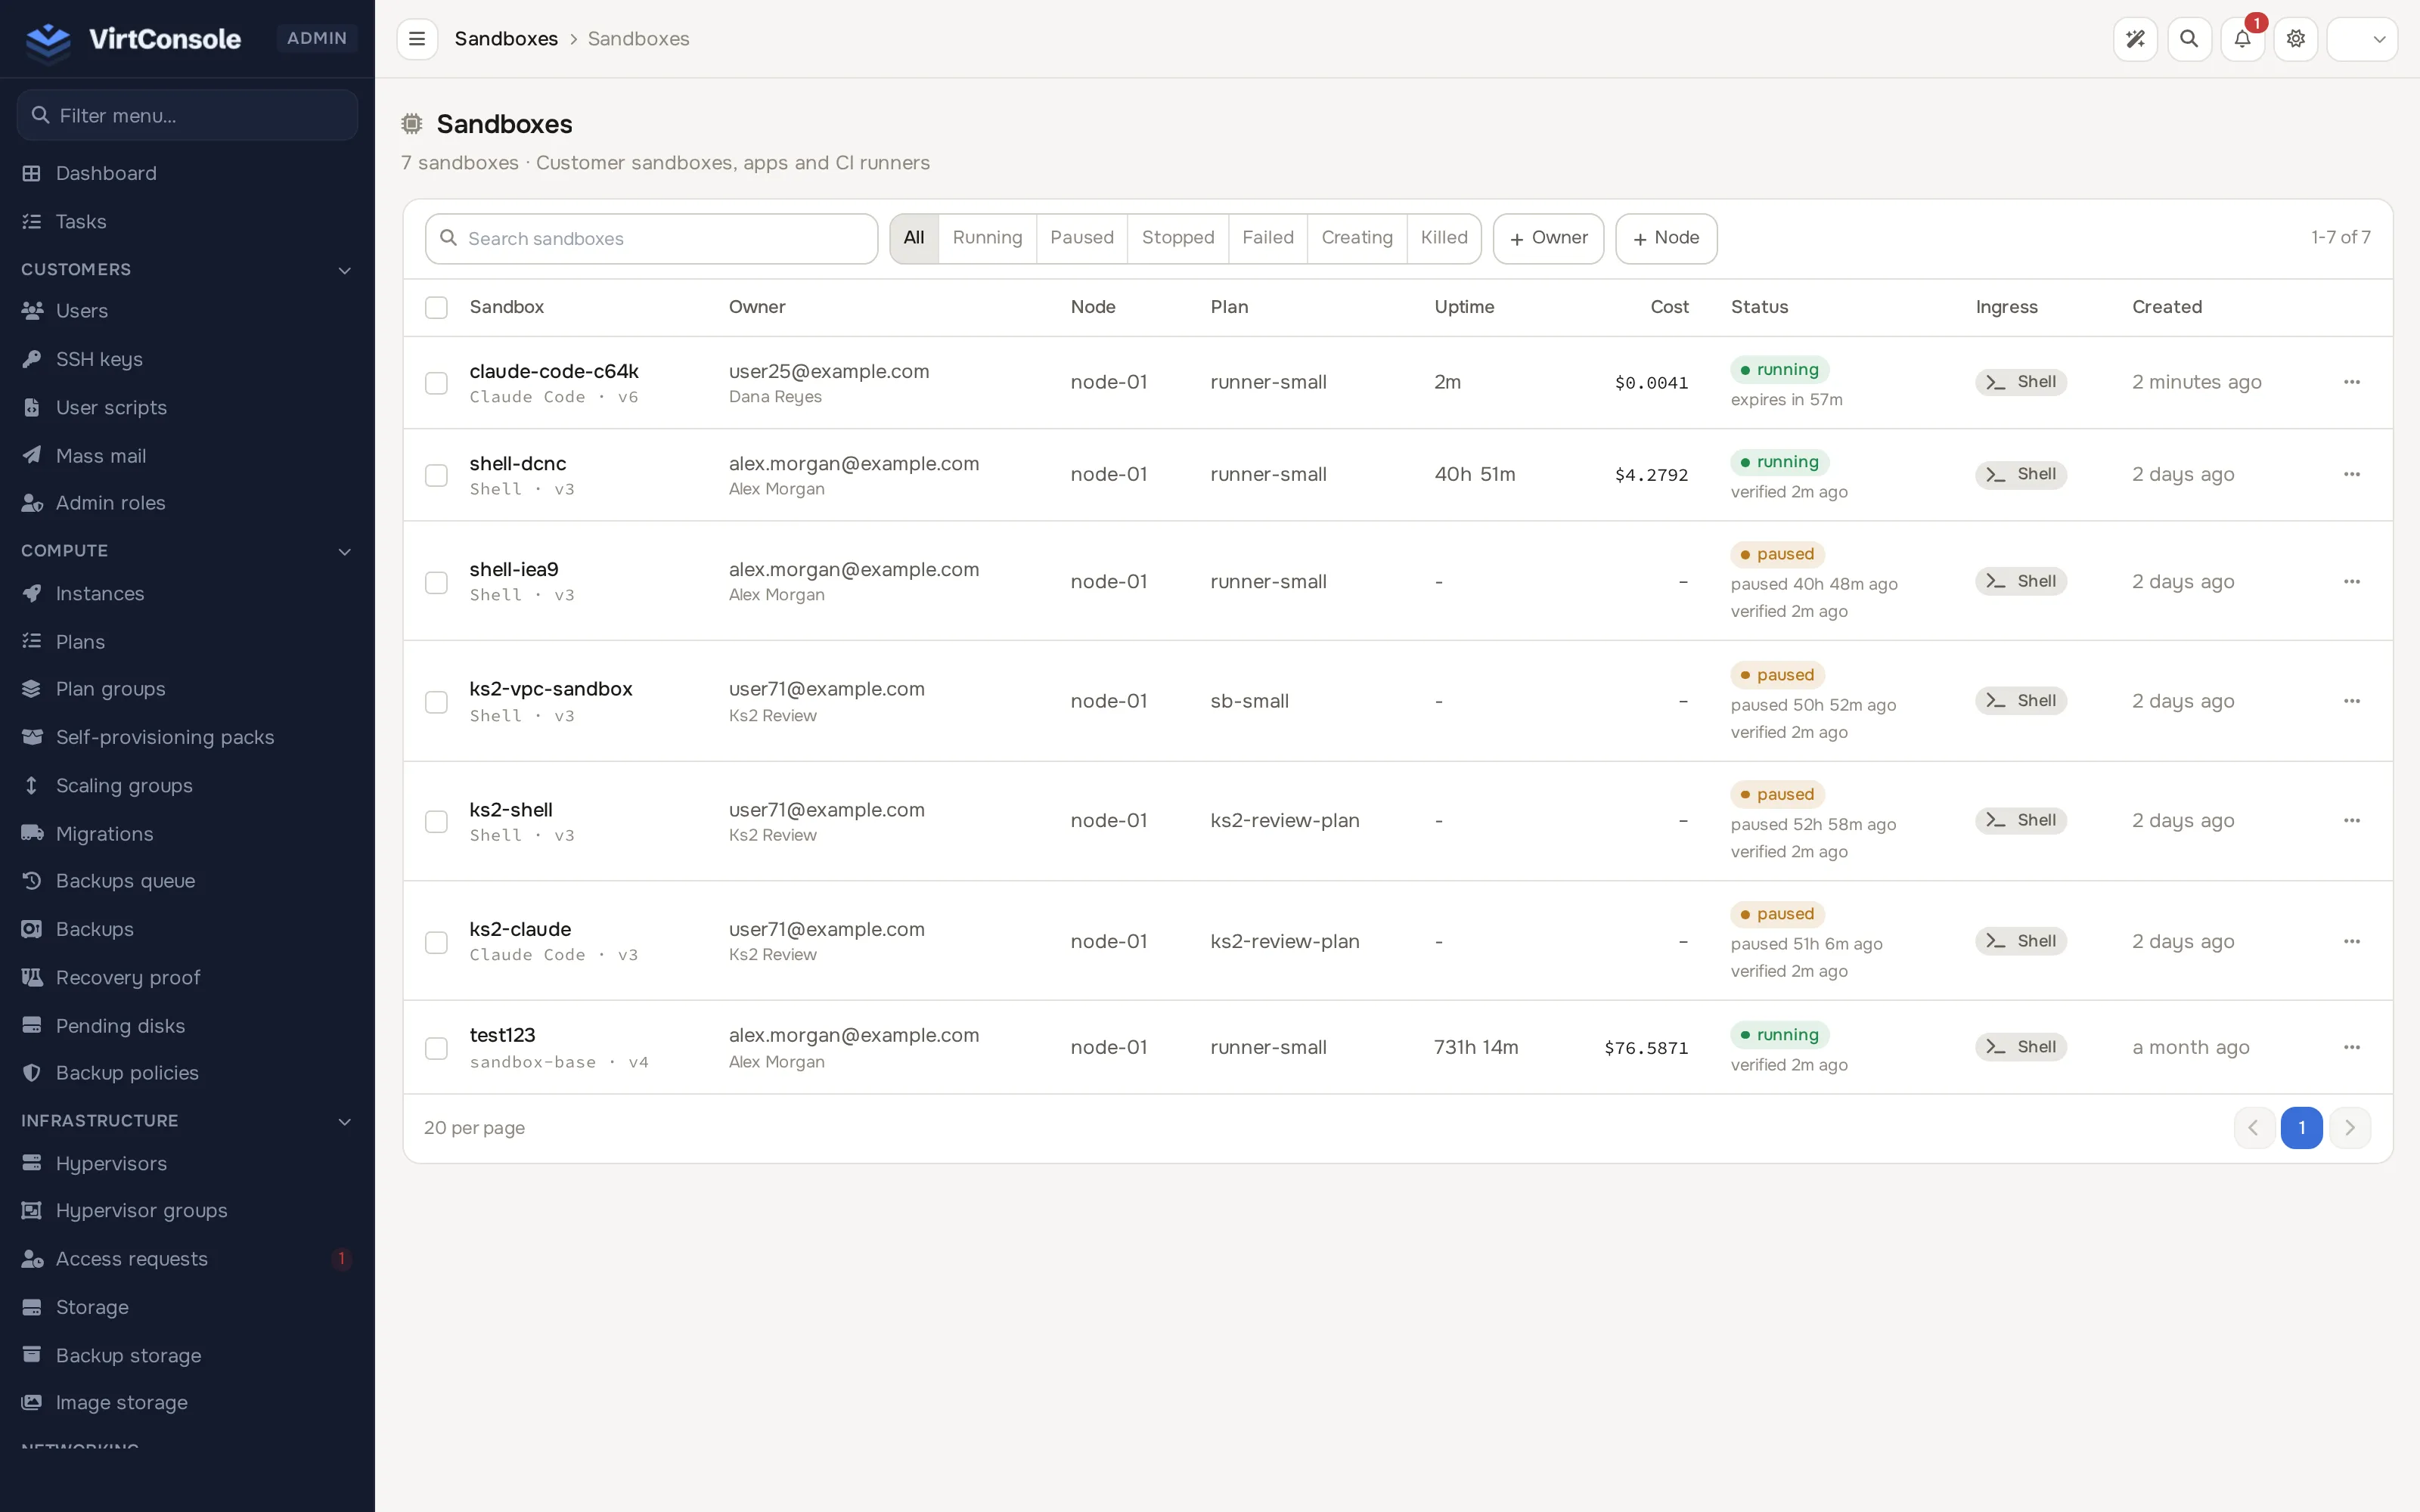
Task: Click the Filter menu input
Action: coord(187,116)
